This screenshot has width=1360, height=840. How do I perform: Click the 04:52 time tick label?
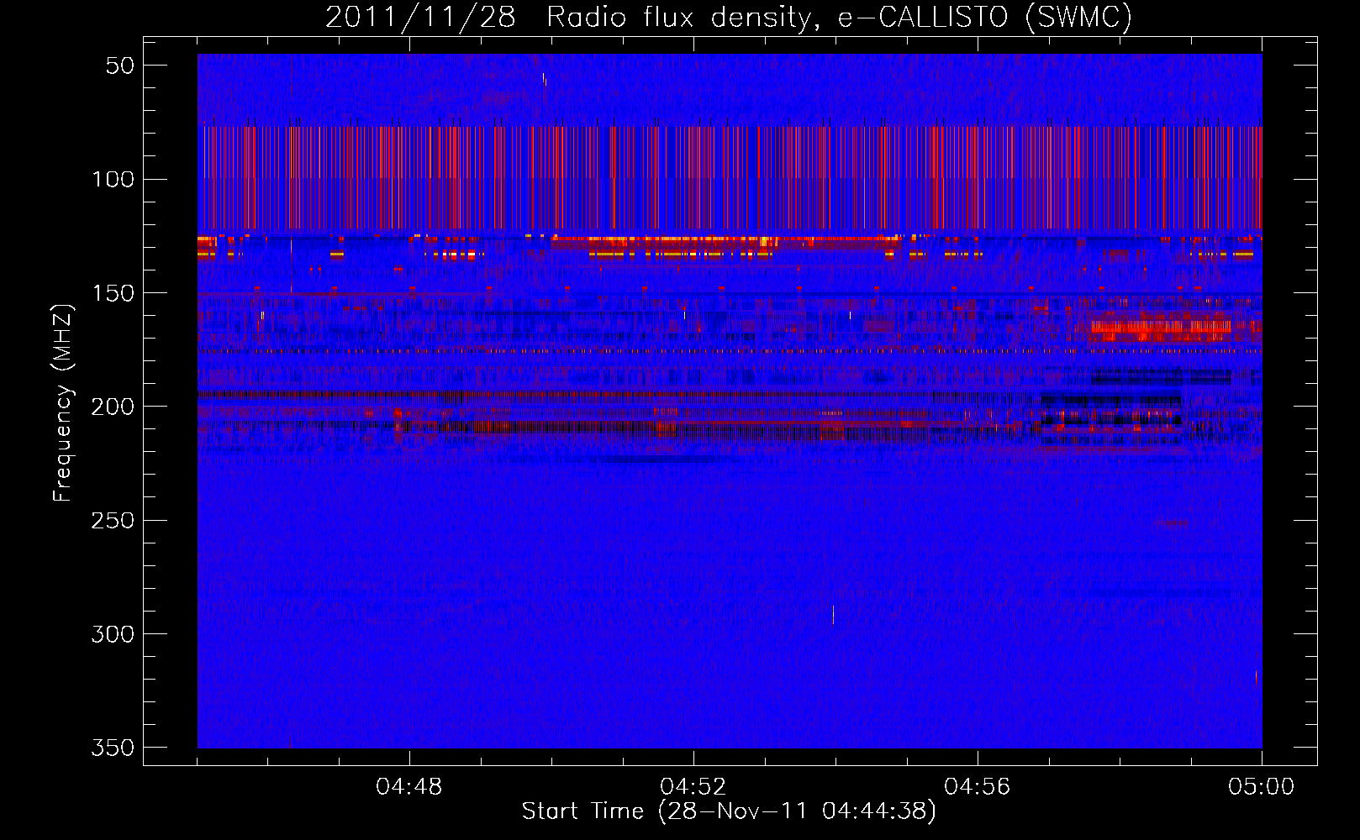(693, 787)
